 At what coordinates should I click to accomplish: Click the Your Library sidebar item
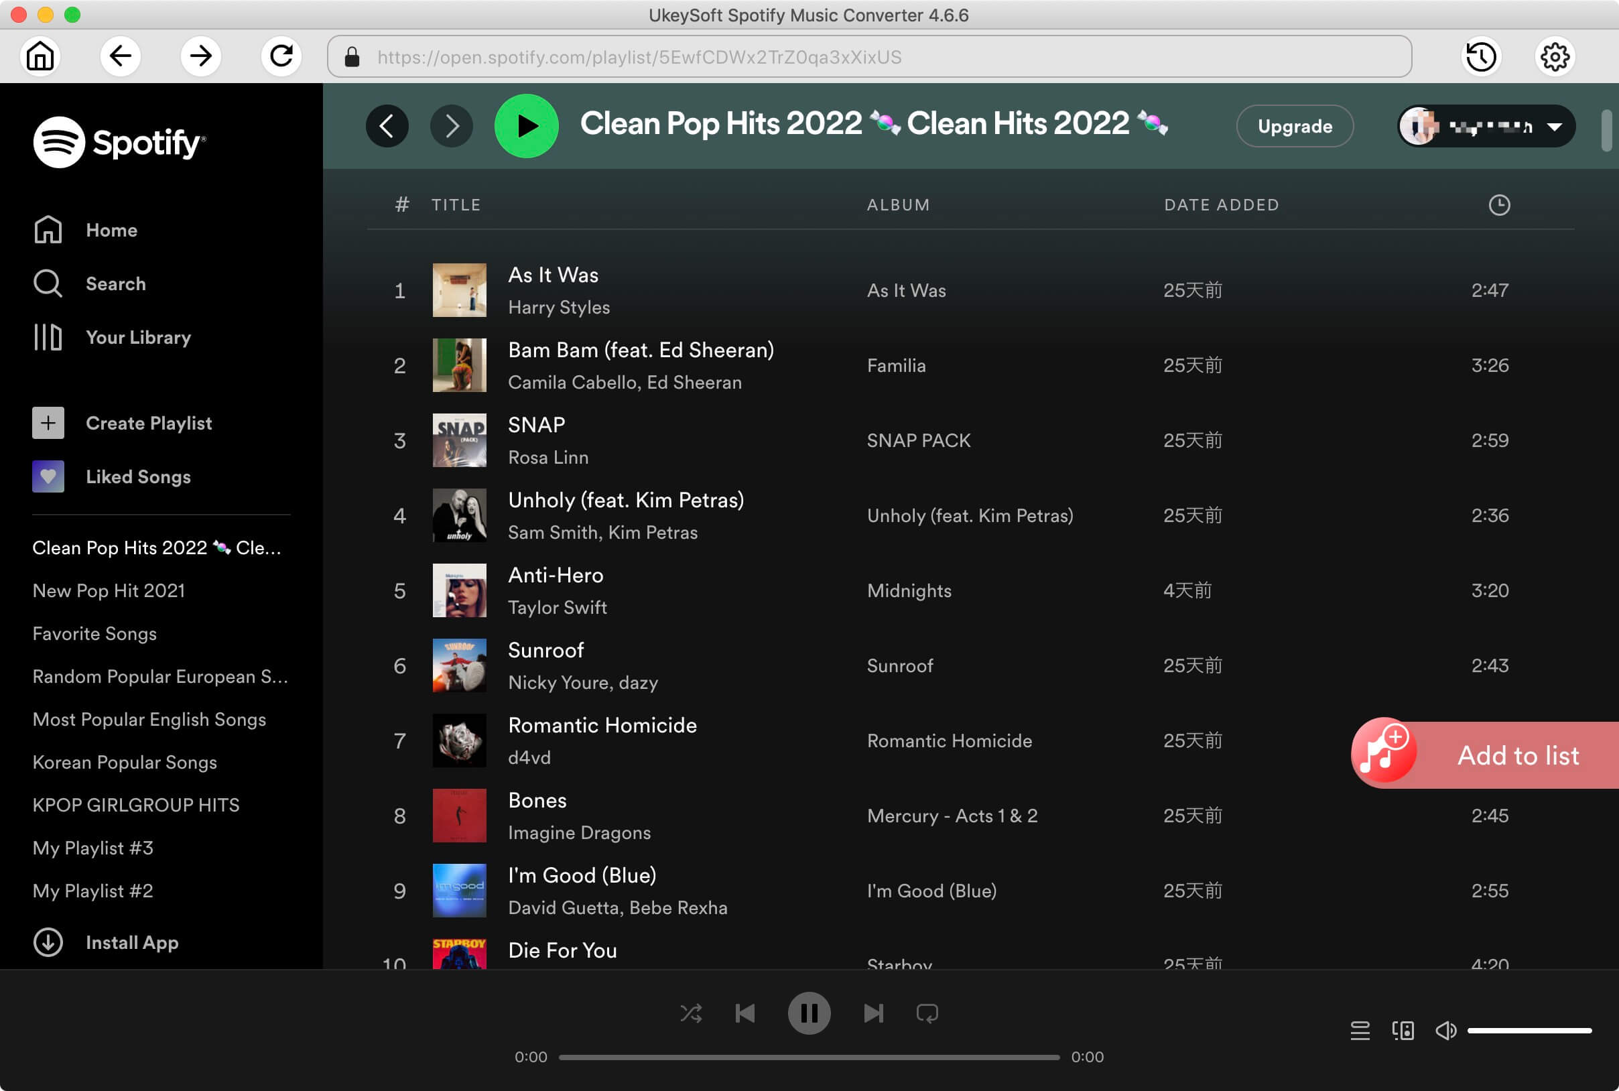tap(137, 337)
